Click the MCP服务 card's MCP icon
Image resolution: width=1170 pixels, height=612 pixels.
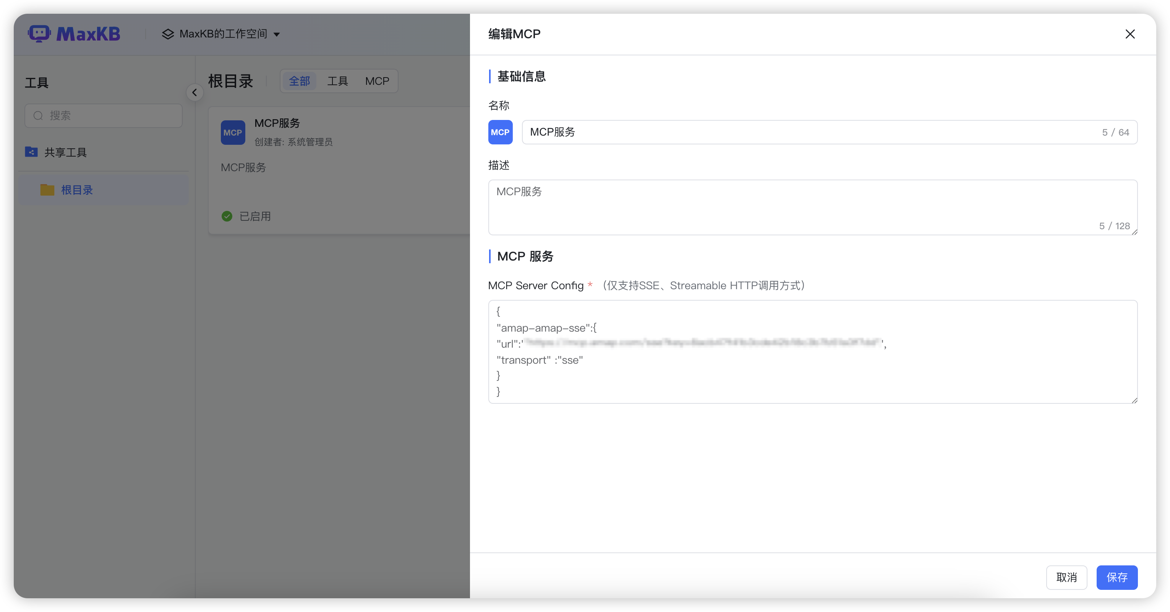[233, 133]
